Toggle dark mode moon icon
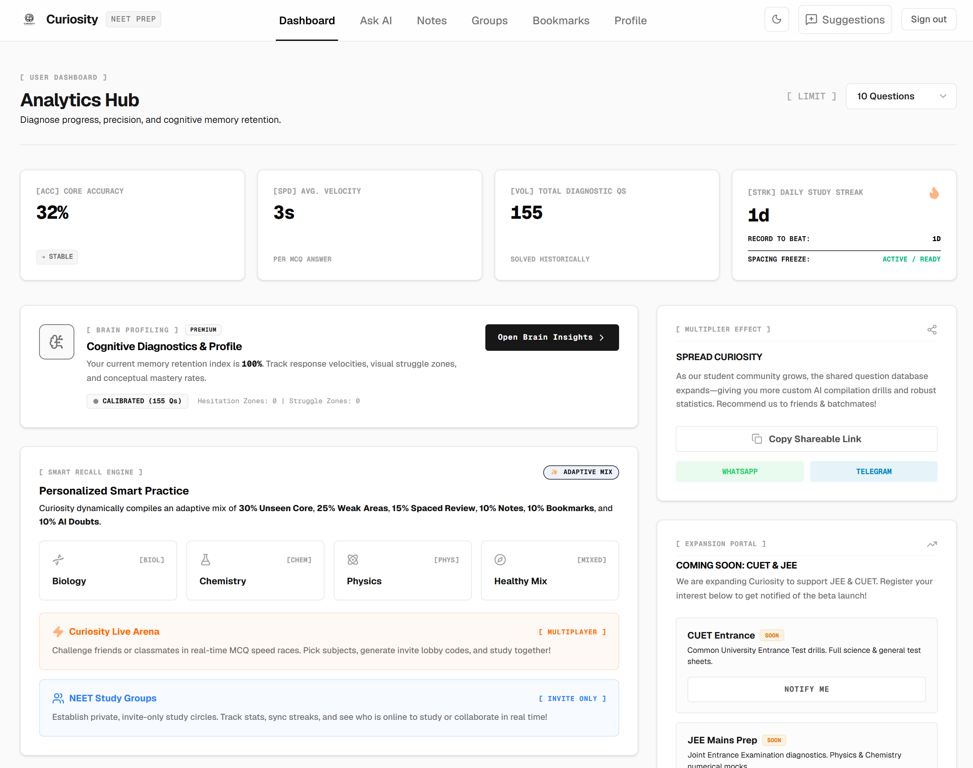 coord(777,19)
